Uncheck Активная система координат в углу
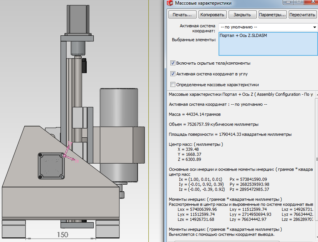 click(x=173, y=73)
